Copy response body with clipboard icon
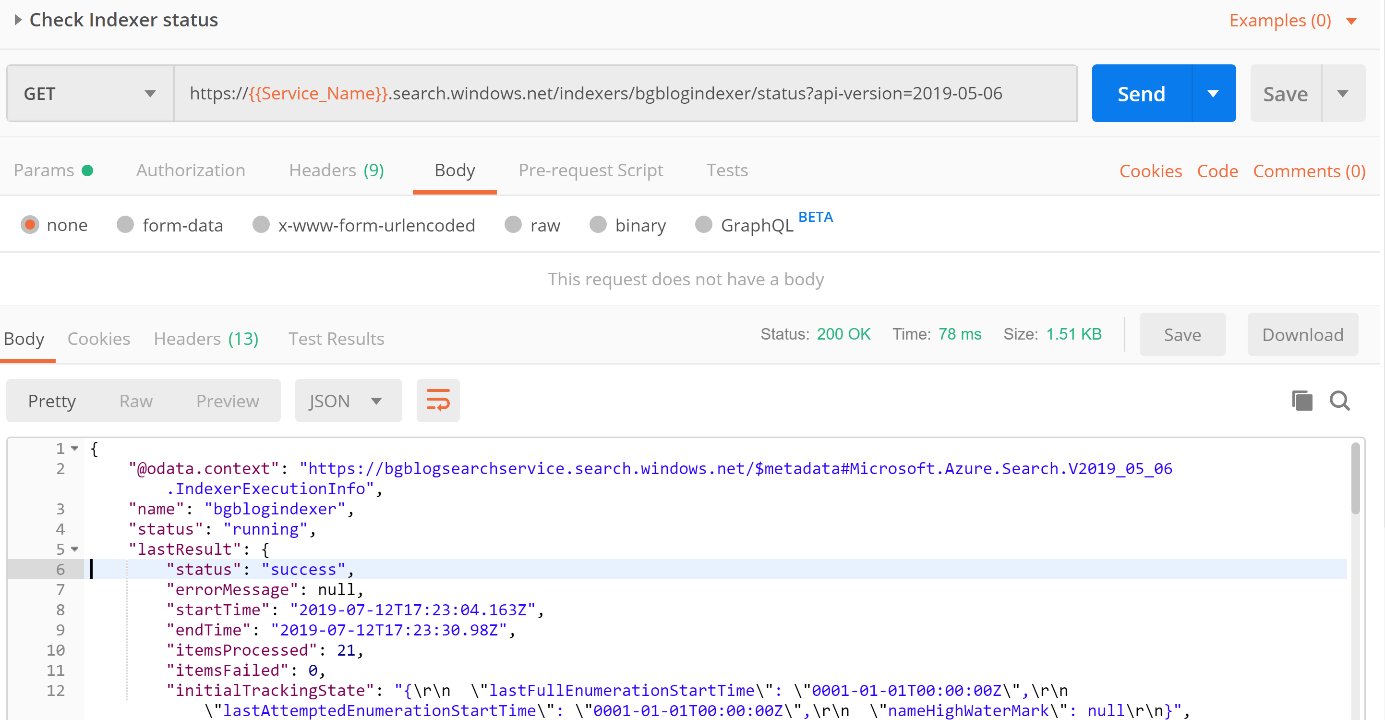1385x720 pixels. (x=1301, y=401)
